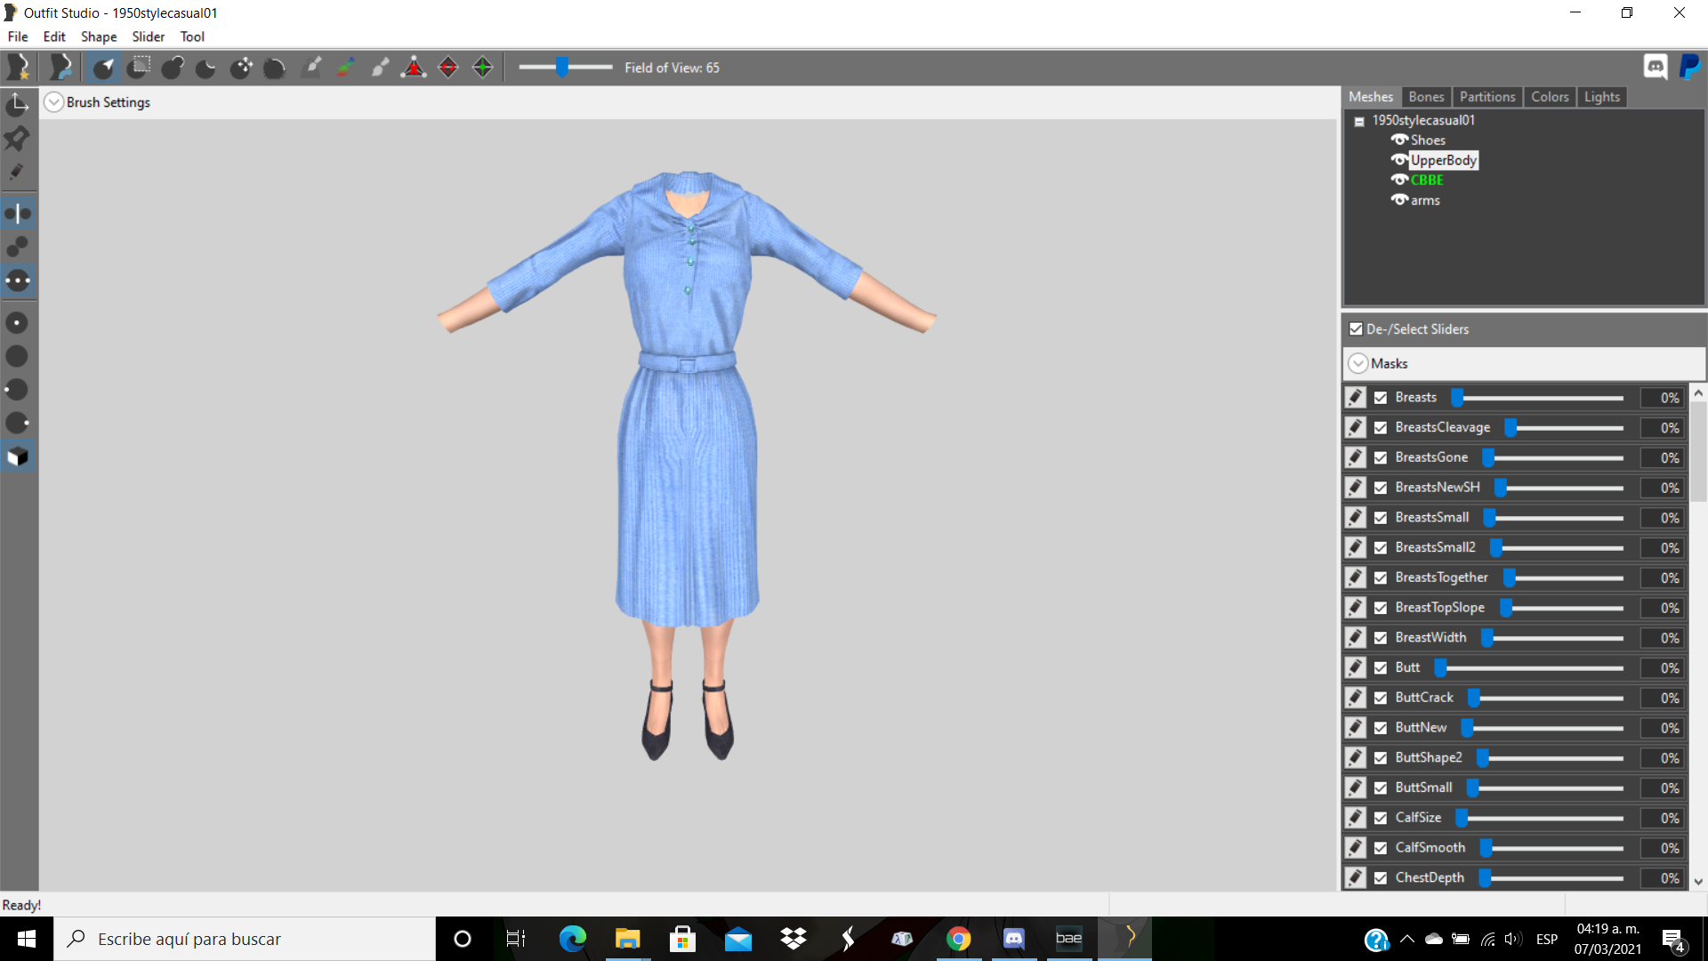Viewport: 1708px width, 961px height.
Task: Edit the BreastsNewSH slider with its pencil button
Action: coord(1356,488)
